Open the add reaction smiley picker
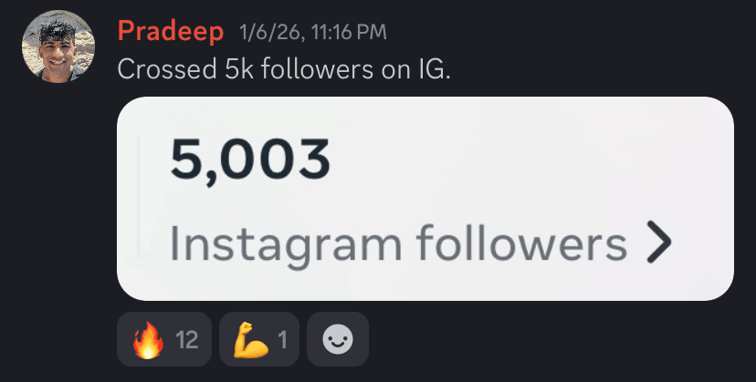 pos(338,340)
